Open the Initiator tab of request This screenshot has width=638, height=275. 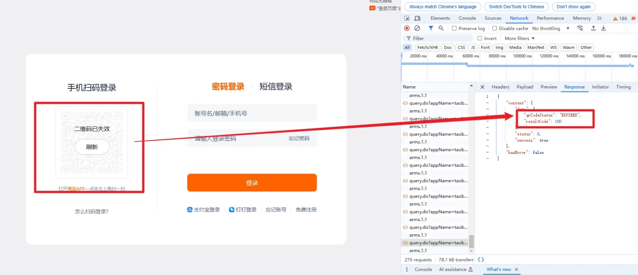[600, 87]
